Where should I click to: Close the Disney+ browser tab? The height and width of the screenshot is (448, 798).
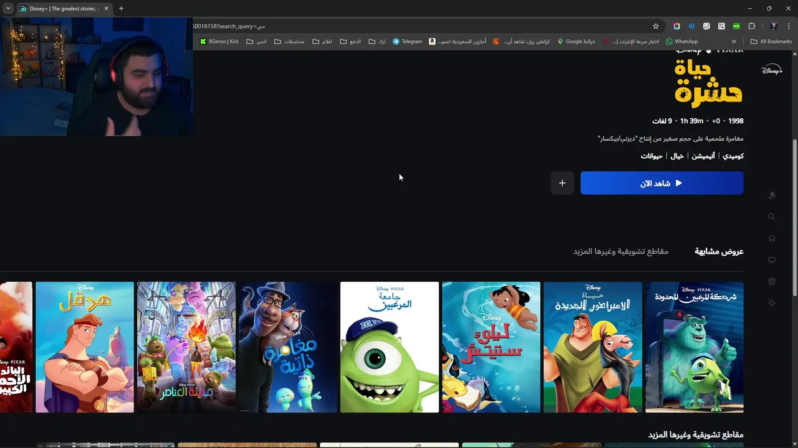point(106,9)
